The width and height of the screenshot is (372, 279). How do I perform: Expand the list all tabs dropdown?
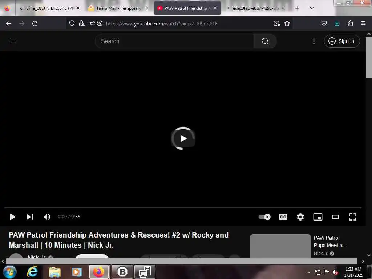[312, 8]
